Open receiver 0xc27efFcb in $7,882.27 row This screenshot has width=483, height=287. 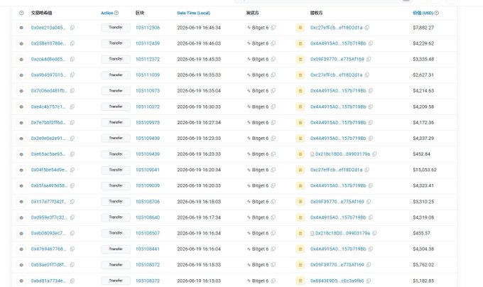337,28
